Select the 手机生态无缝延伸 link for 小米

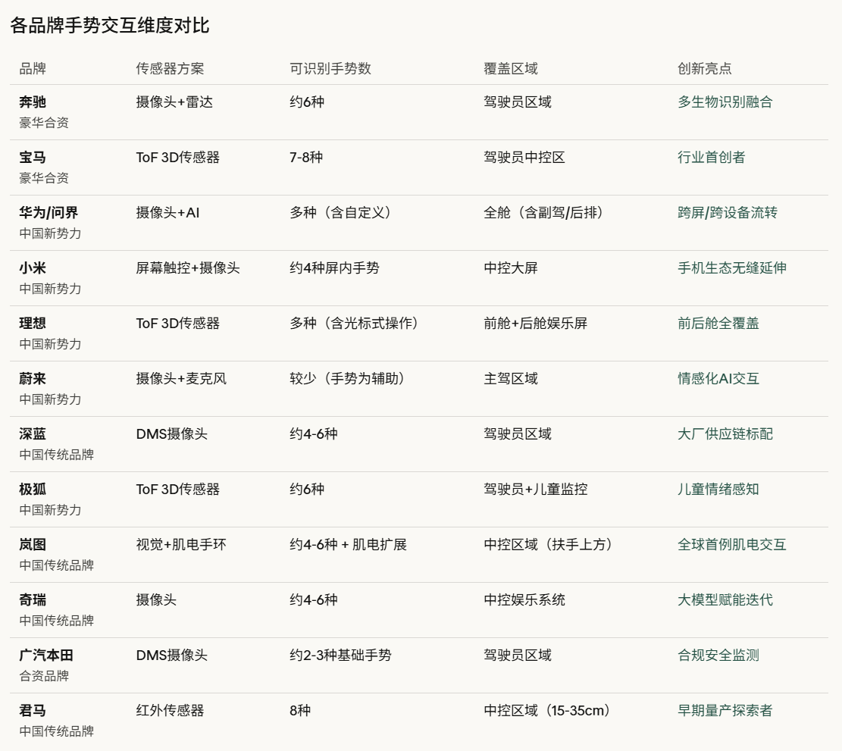click(x=733, y=268)
